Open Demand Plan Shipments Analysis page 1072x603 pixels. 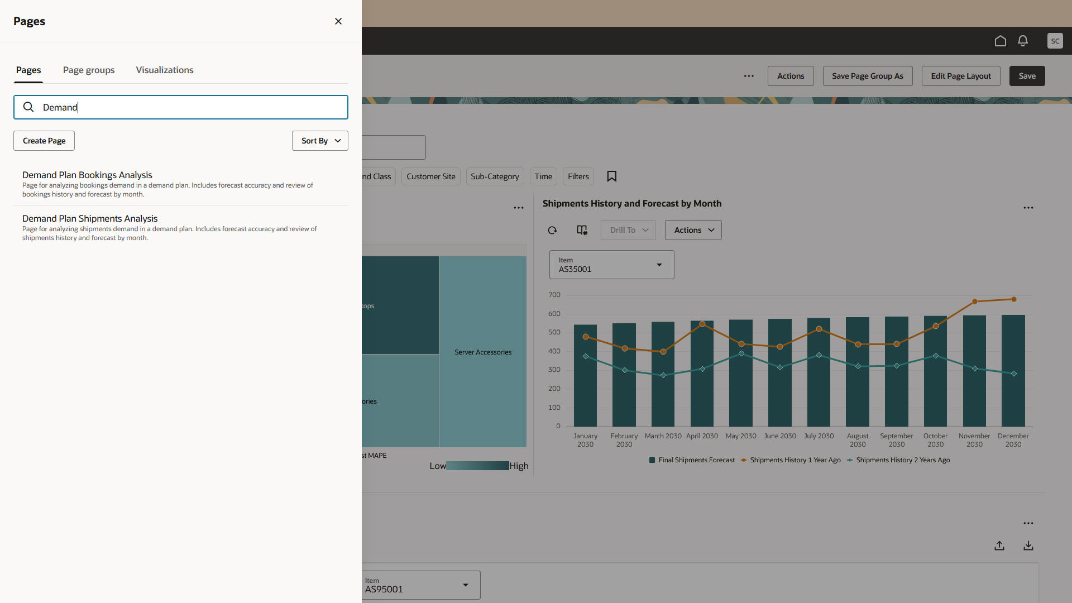pyautogui.click(x=90, y=219)
